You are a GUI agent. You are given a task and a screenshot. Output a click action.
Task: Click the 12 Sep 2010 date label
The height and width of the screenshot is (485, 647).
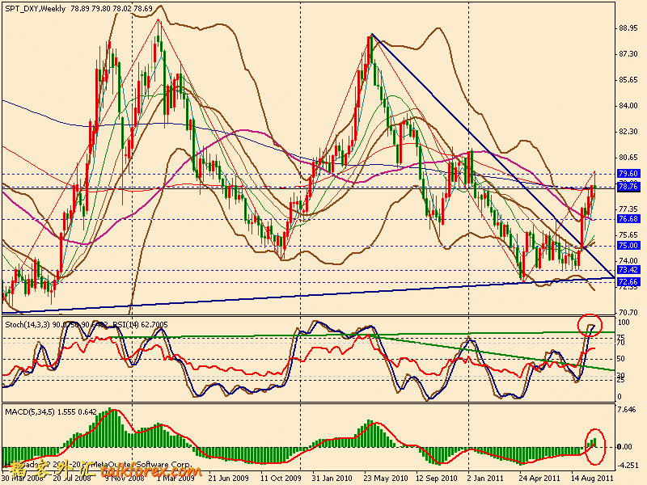(x=438, y=478)
